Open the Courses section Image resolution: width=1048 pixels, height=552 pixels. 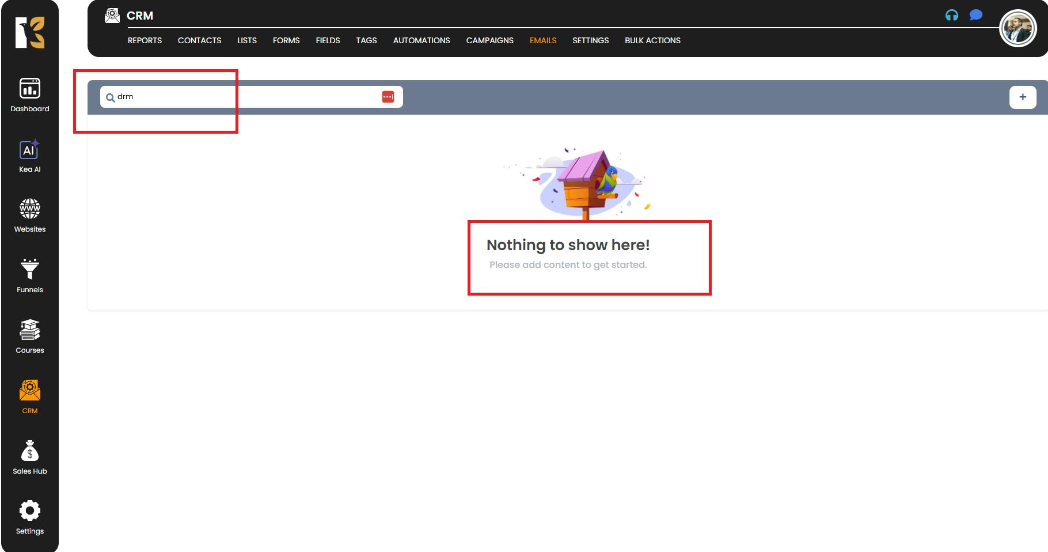click(x=30, y=337)
